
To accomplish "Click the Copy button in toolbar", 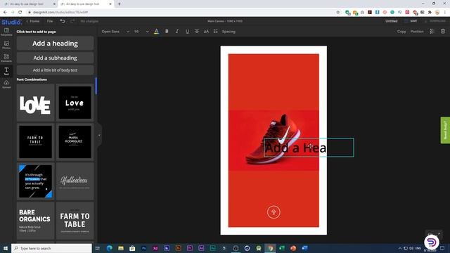I will (401, 32).
